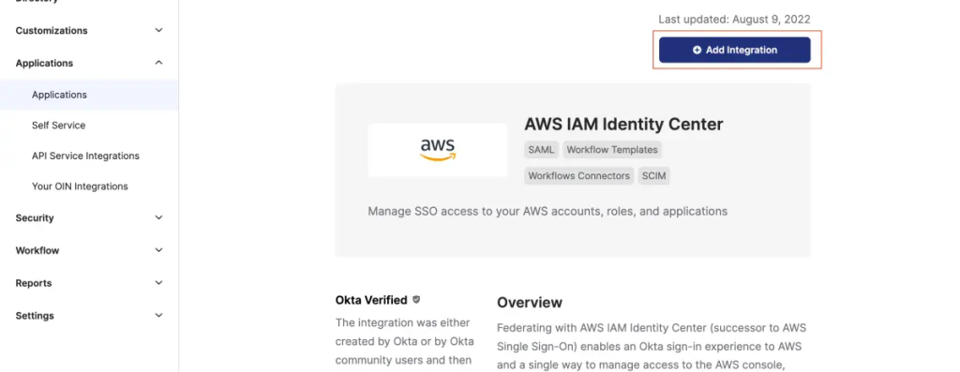This screenshot has width=960, height=372.
Task: Click the Manage SSO access description text
Action: coord(547,212)
